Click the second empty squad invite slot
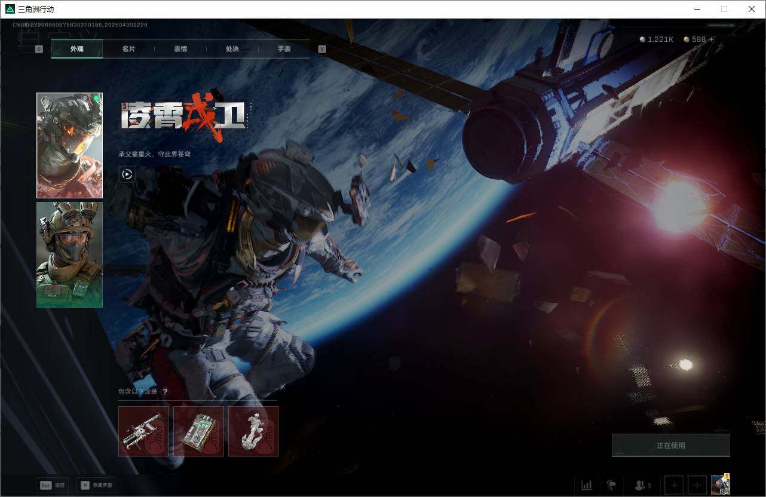Screen dimensions: 766x497 pos(697,485)
